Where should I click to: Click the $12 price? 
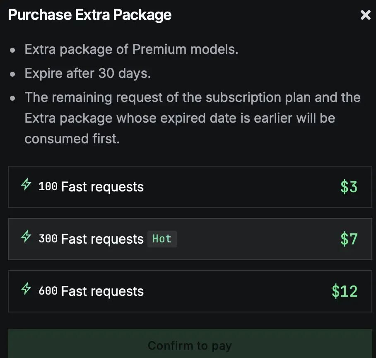(x=344, y=291)
